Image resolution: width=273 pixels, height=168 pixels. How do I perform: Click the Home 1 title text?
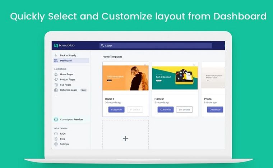click(110, 99)
